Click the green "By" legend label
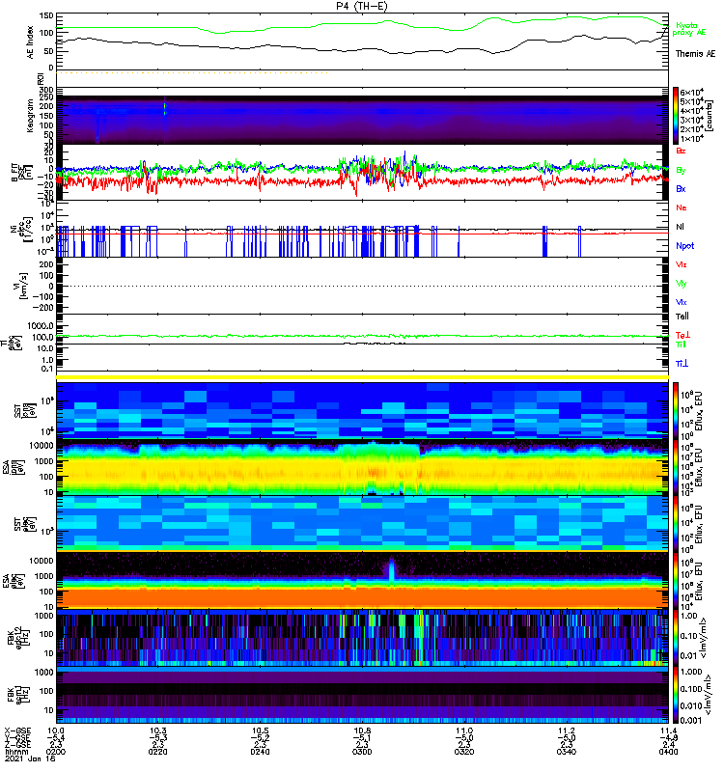Screen dimensions: 724x772 [681, 171]
